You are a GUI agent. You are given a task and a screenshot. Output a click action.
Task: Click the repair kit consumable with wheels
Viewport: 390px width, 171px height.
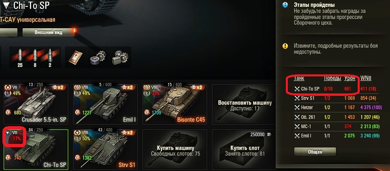pos(97,57)
